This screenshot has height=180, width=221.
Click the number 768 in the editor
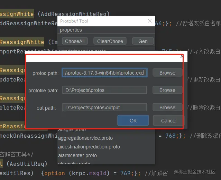point(171,136)
